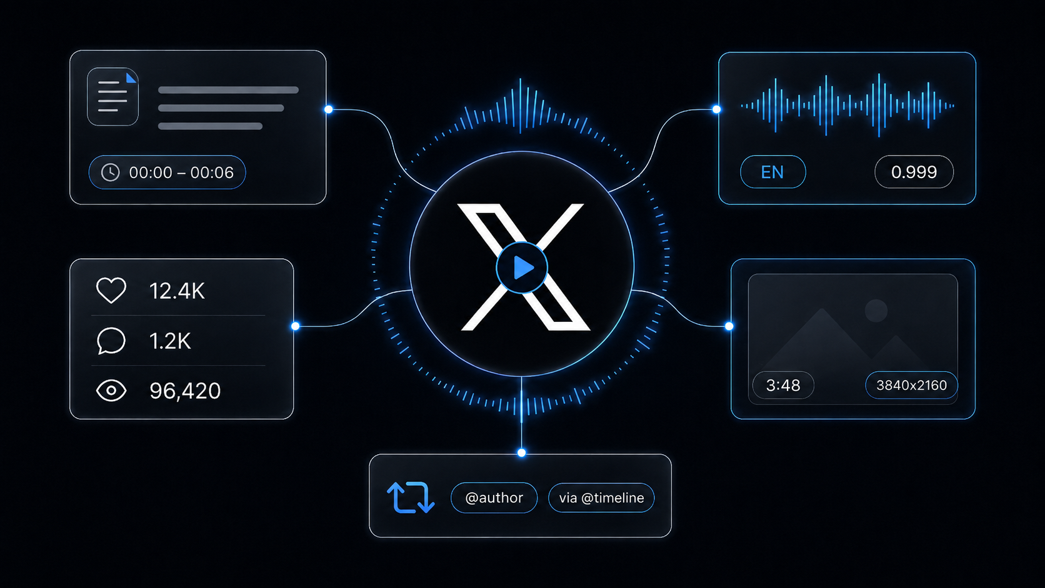Click the large X logo
Image resolution: width=1045 pixels, height=588 pixels.
tap(522, 267)
